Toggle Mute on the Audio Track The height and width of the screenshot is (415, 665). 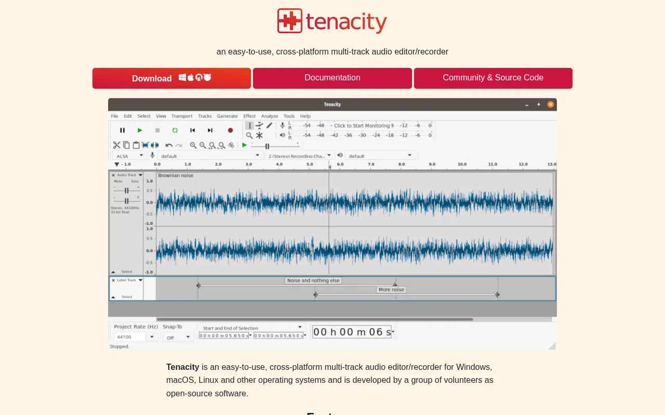pos(118,182)
